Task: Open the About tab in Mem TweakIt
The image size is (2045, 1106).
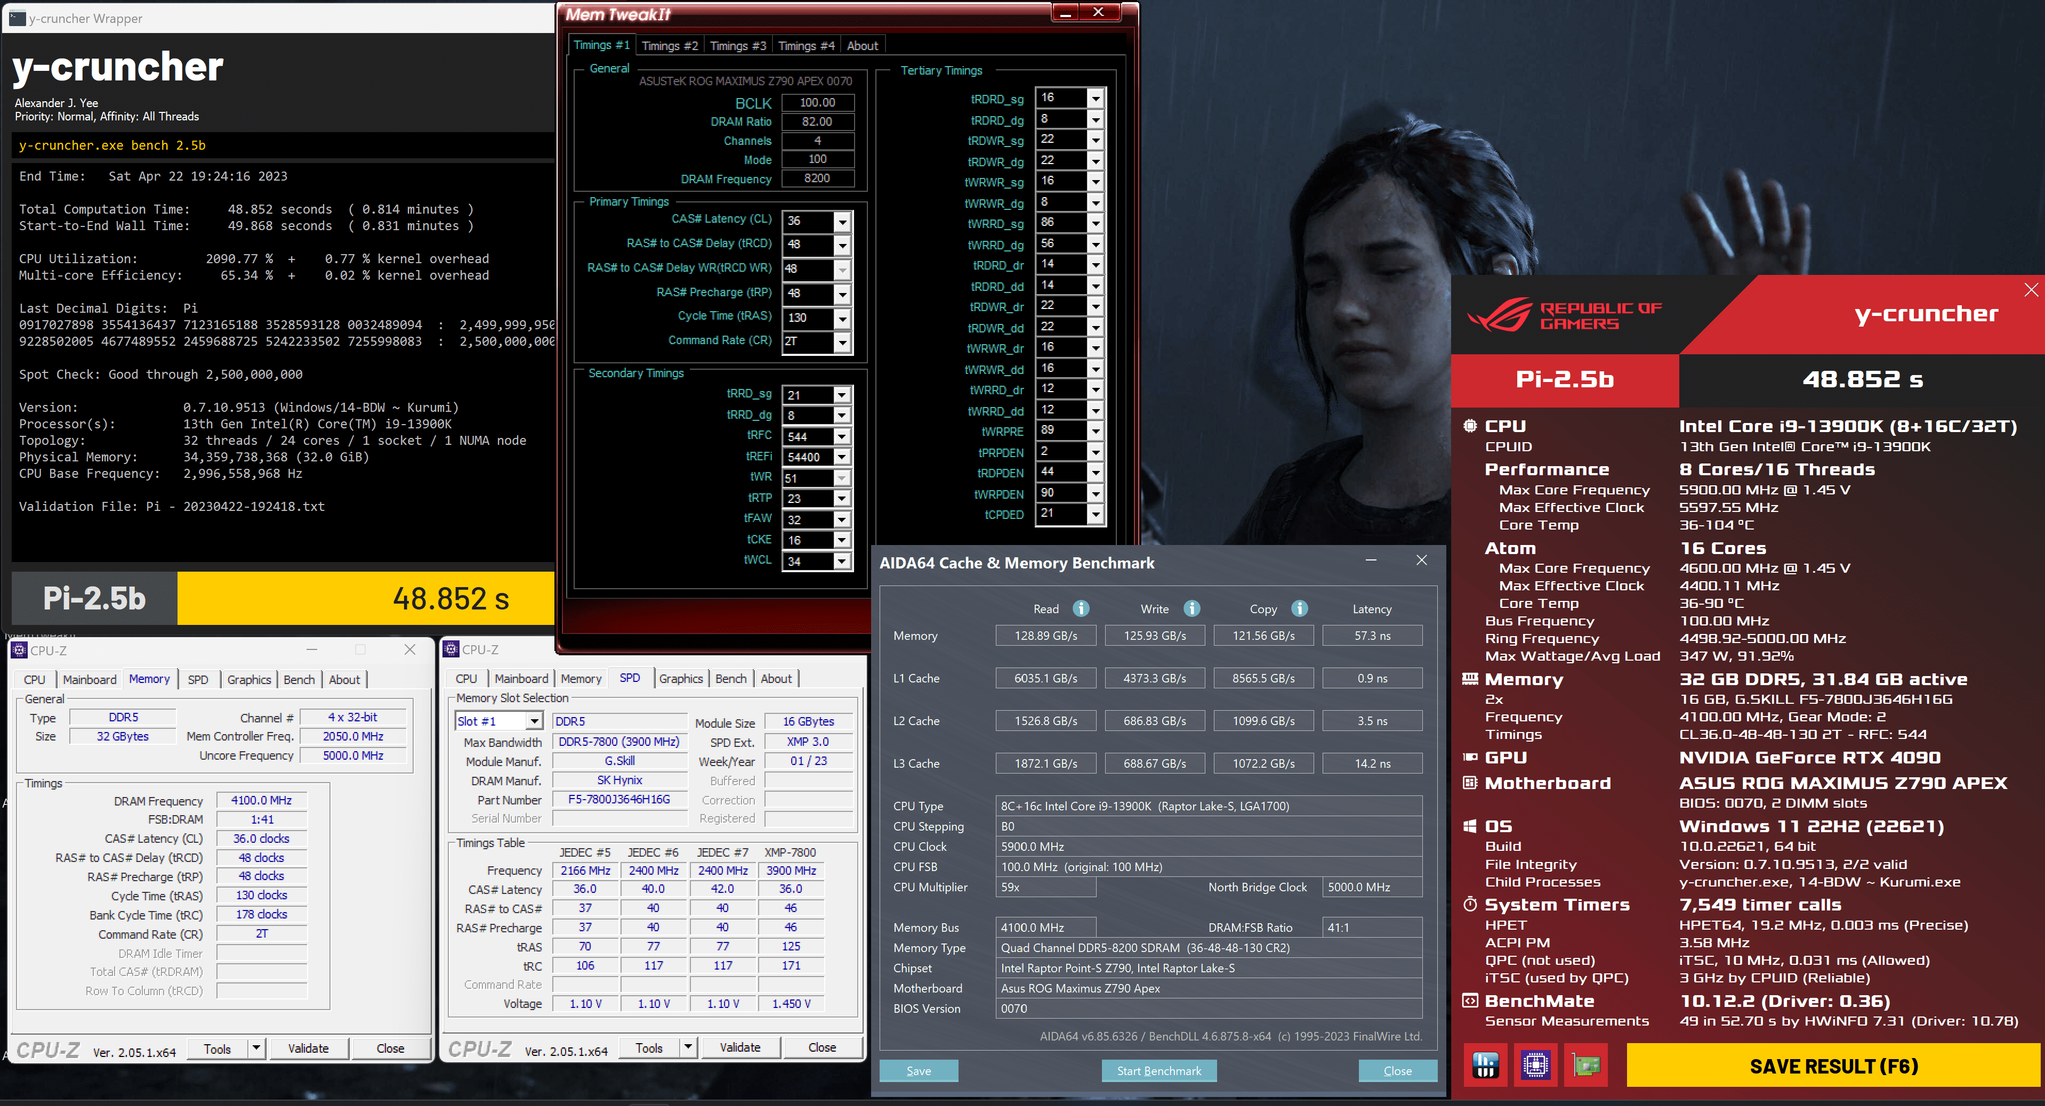Action: coord(862,46)
